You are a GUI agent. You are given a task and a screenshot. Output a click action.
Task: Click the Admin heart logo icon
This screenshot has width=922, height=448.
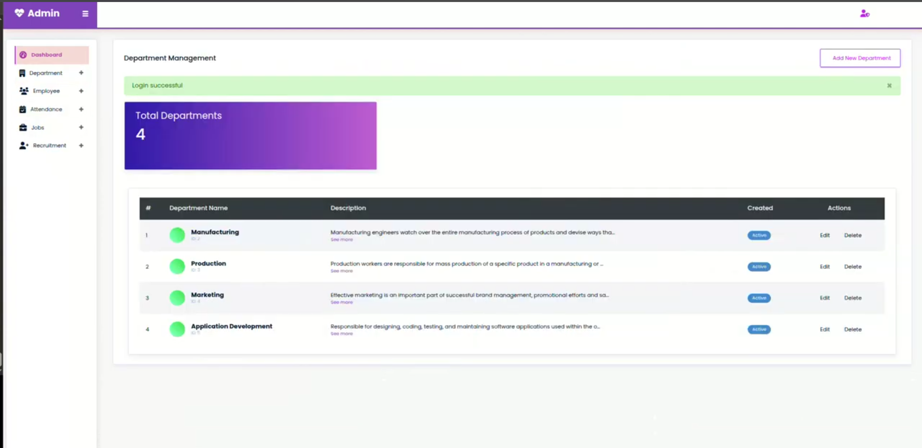point(19,13)
